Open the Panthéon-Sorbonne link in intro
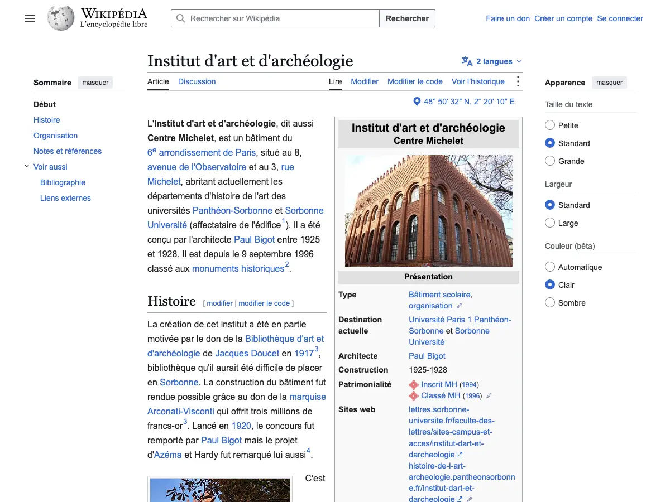This screenshot has width=670, height=502. [232, 210]
